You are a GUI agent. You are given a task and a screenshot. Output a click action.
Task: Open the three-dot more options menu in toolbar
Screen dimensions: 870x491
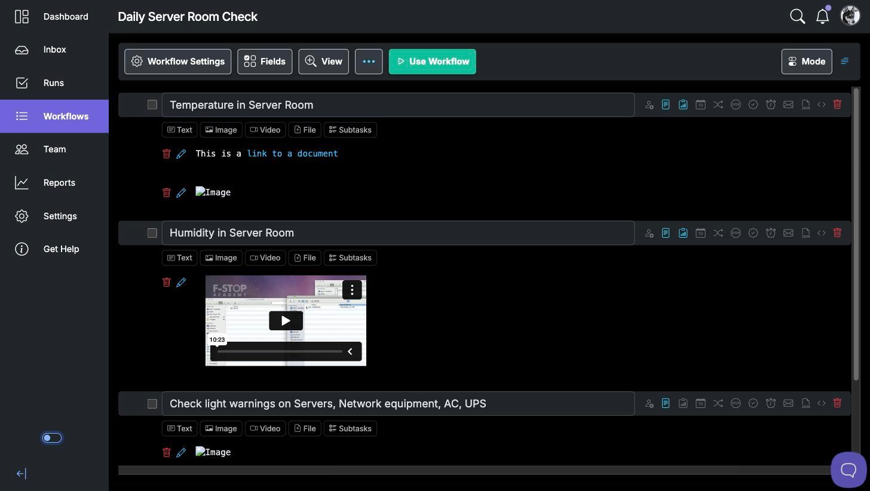click(x=369, y=62)
